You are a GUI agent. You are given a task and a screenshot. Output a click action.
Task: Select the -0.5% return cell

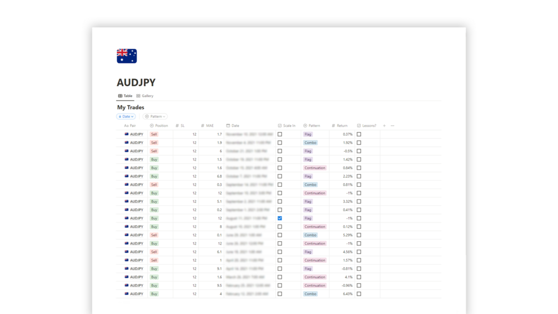(342, 151)
